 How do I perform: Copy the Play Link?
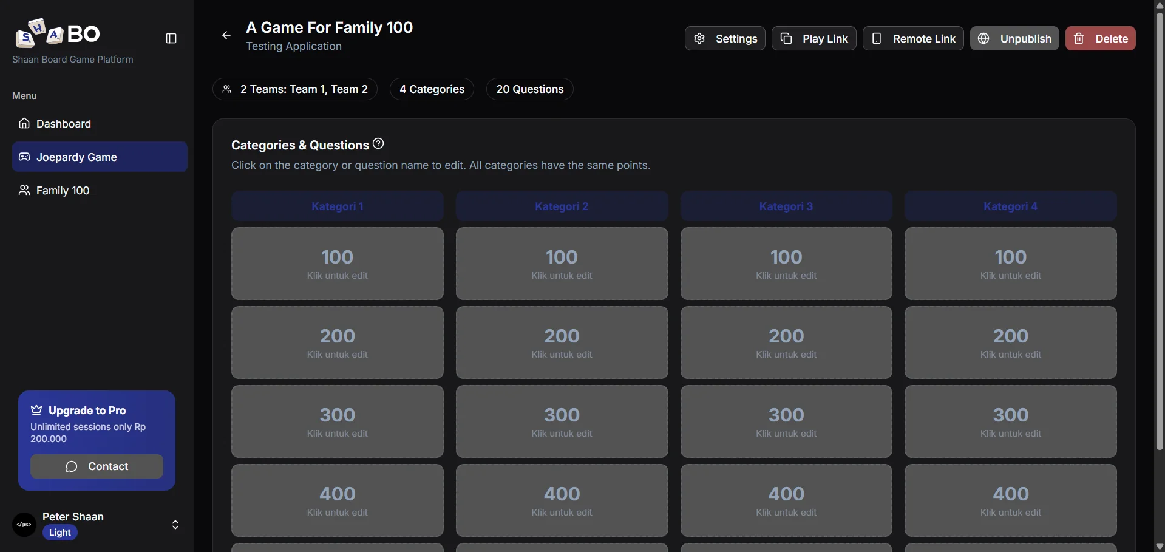(x=813, y=38)
